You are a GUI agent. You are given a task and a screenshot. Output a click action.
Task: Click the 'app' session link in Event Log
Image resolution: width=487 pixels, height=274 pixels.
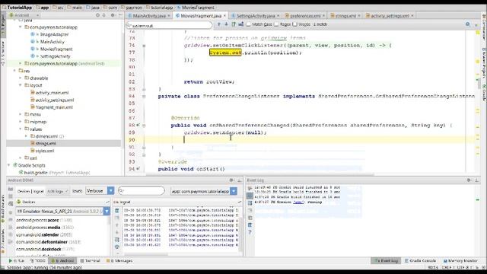(298, 202)
